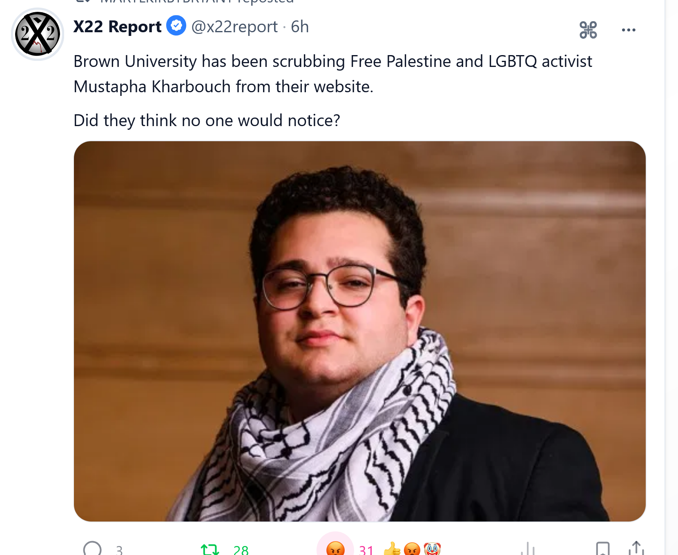Repost using the green arrows icon
This screenshot has width=678, height=555.
[x=210, y=549]
